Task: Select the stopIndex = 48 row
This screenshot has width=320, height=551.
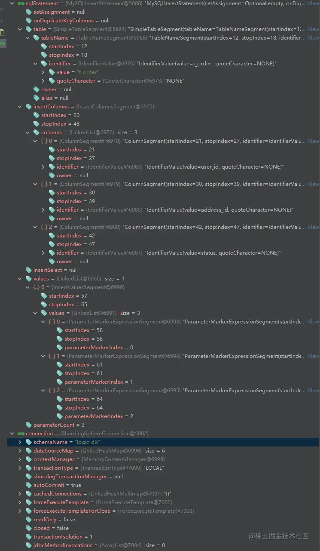Action: click(164, 124)
